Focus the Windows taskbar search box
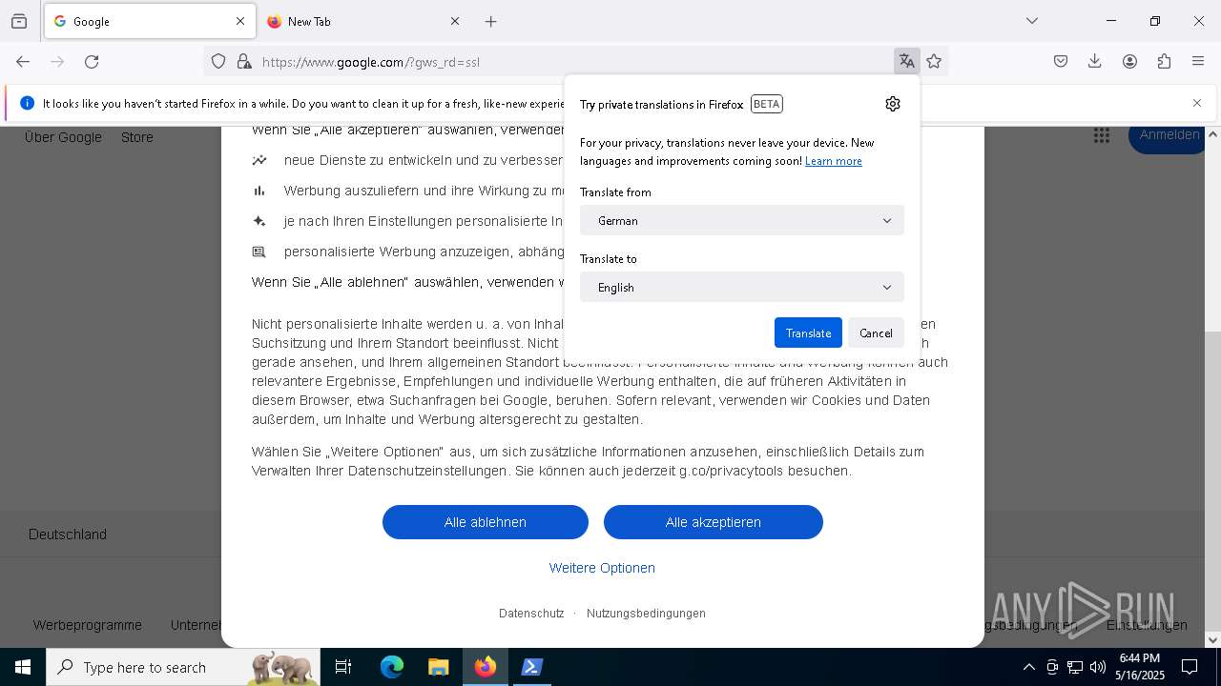This screenshot has height=686, width=1221. click(183, 667)
